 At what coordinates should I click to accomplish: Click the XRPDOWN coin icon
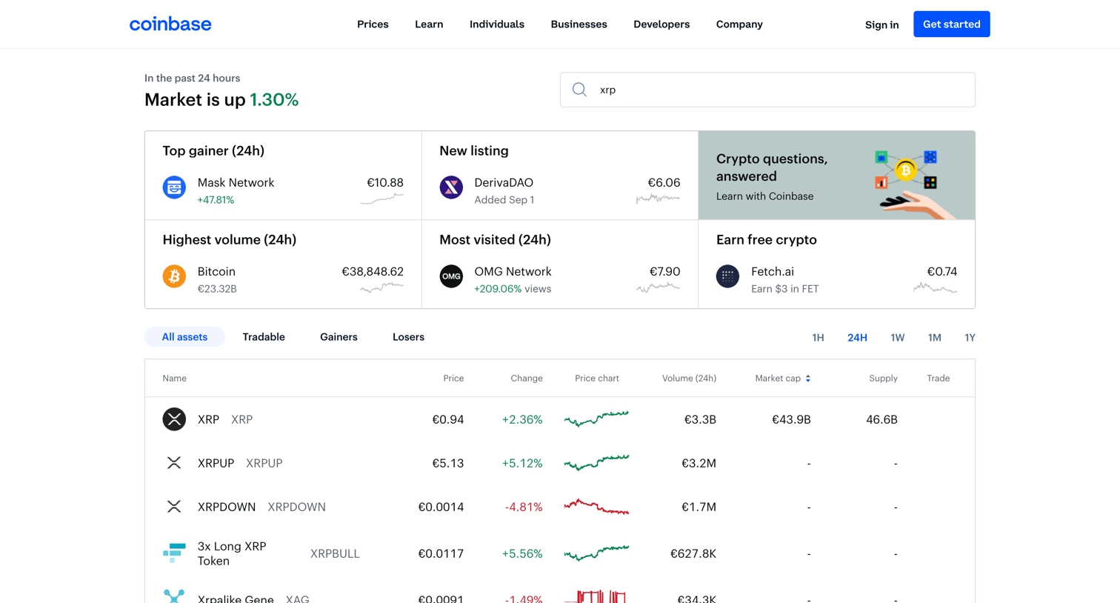coord(174,507)
